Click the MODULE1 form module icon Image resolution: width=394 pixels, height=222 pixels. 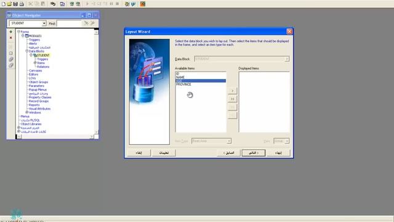coord(26,36)
